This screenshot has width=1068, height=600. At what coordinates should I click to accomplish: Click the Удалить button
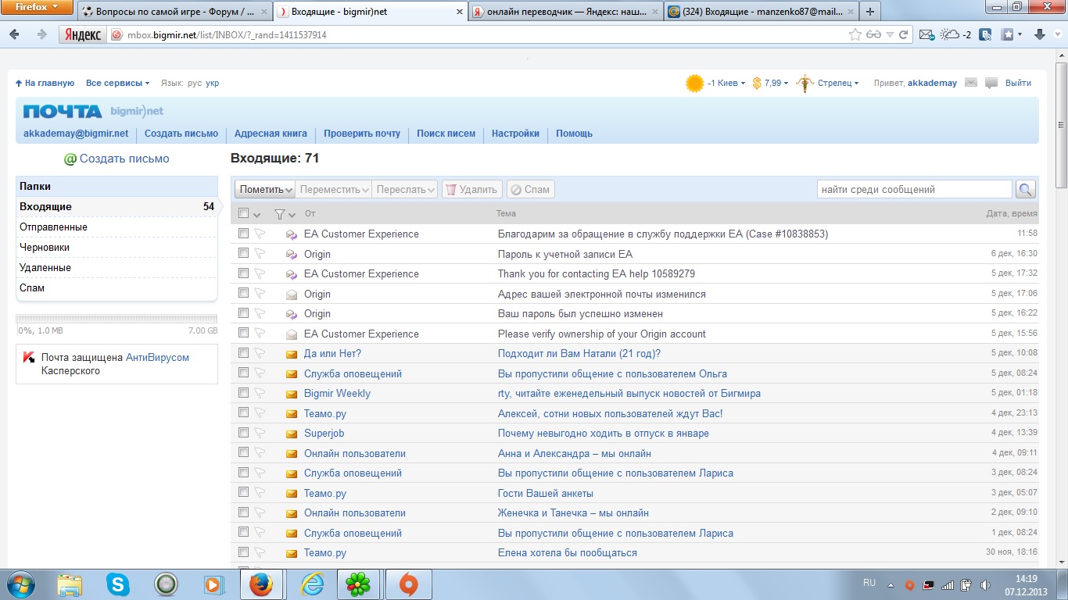tap(471, 189)
